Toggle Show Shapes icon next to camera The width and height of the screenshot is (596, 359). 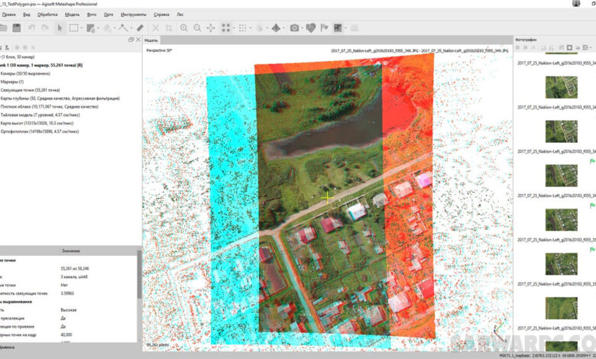[311, 27]
